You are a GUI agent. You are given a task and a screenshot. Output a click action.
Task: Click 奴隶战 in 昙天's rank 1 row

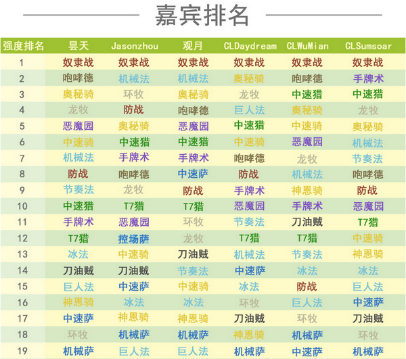(x=78, y=62)
